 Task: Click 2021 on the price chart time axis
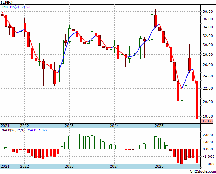coord(5,126)
